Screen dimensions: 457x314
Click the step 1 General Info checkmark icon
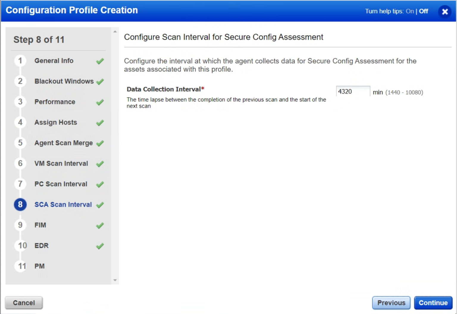coord(100,61)
